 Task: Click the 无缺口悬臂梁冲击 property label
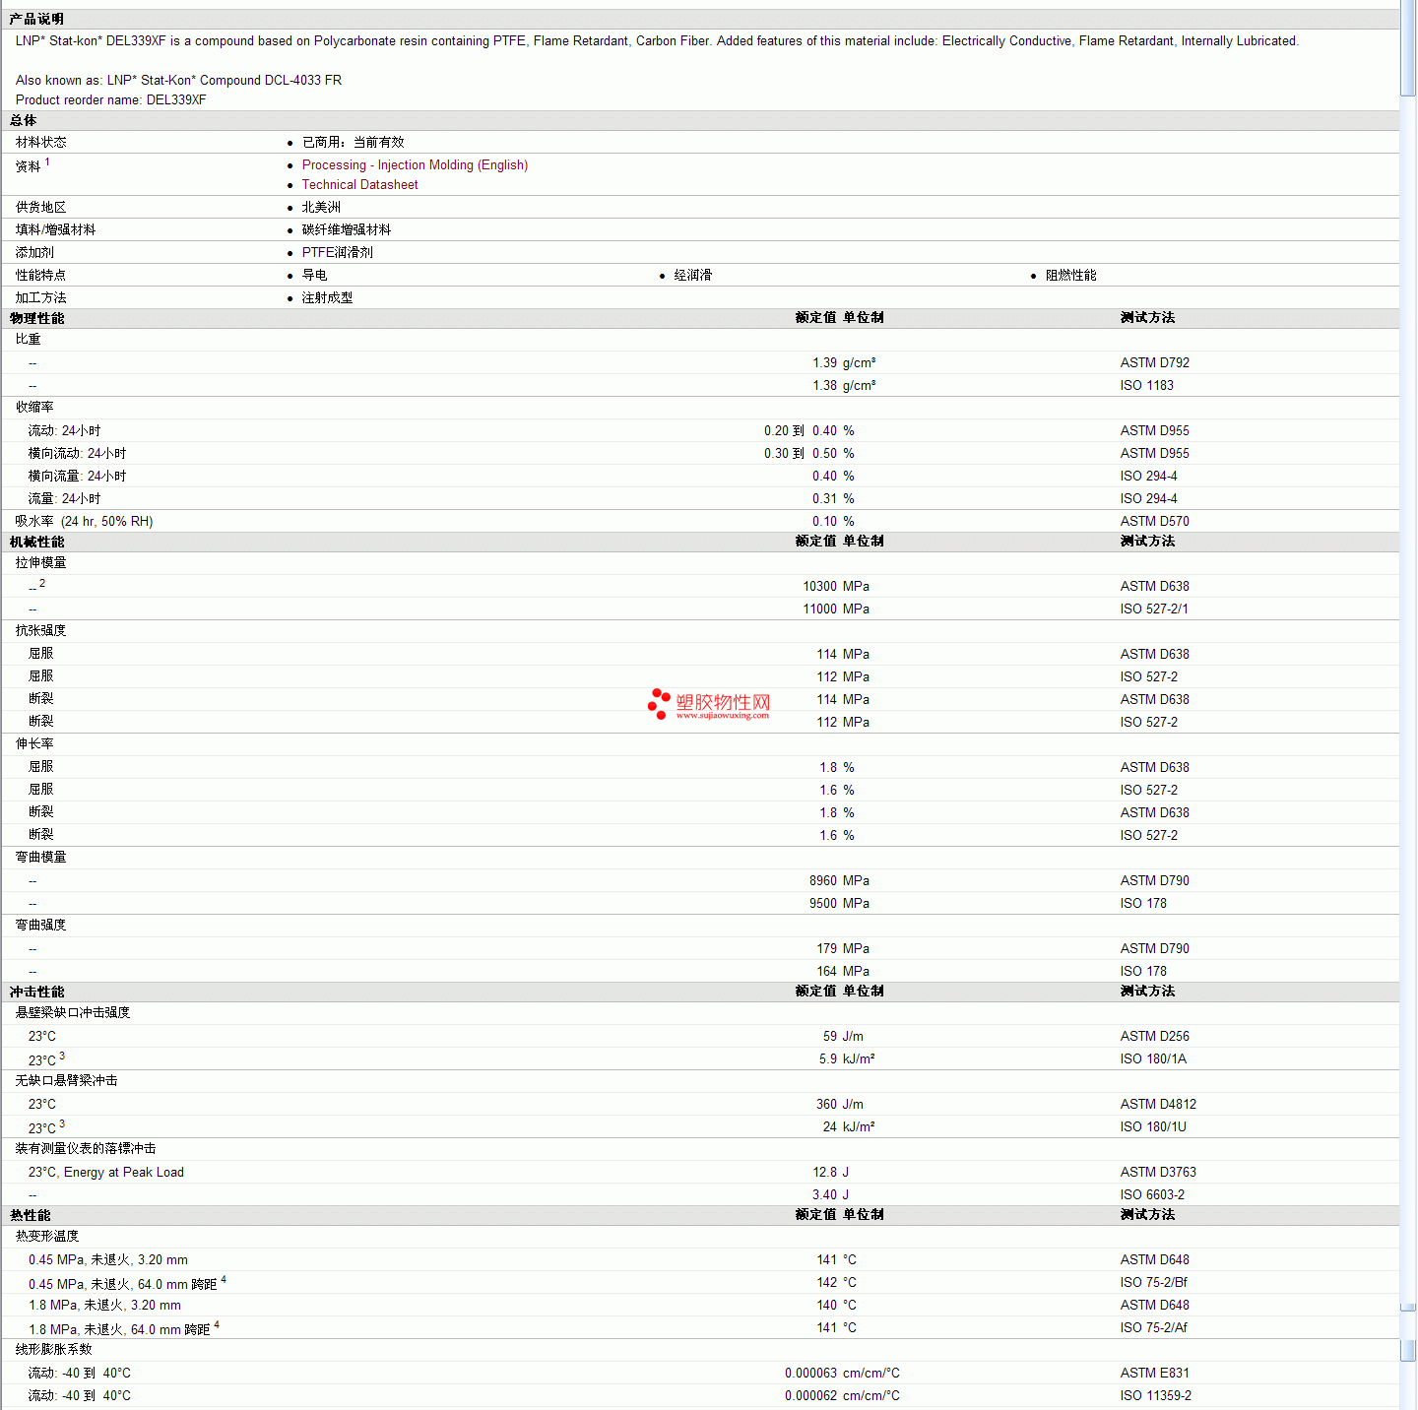(x=67, y=1081)
